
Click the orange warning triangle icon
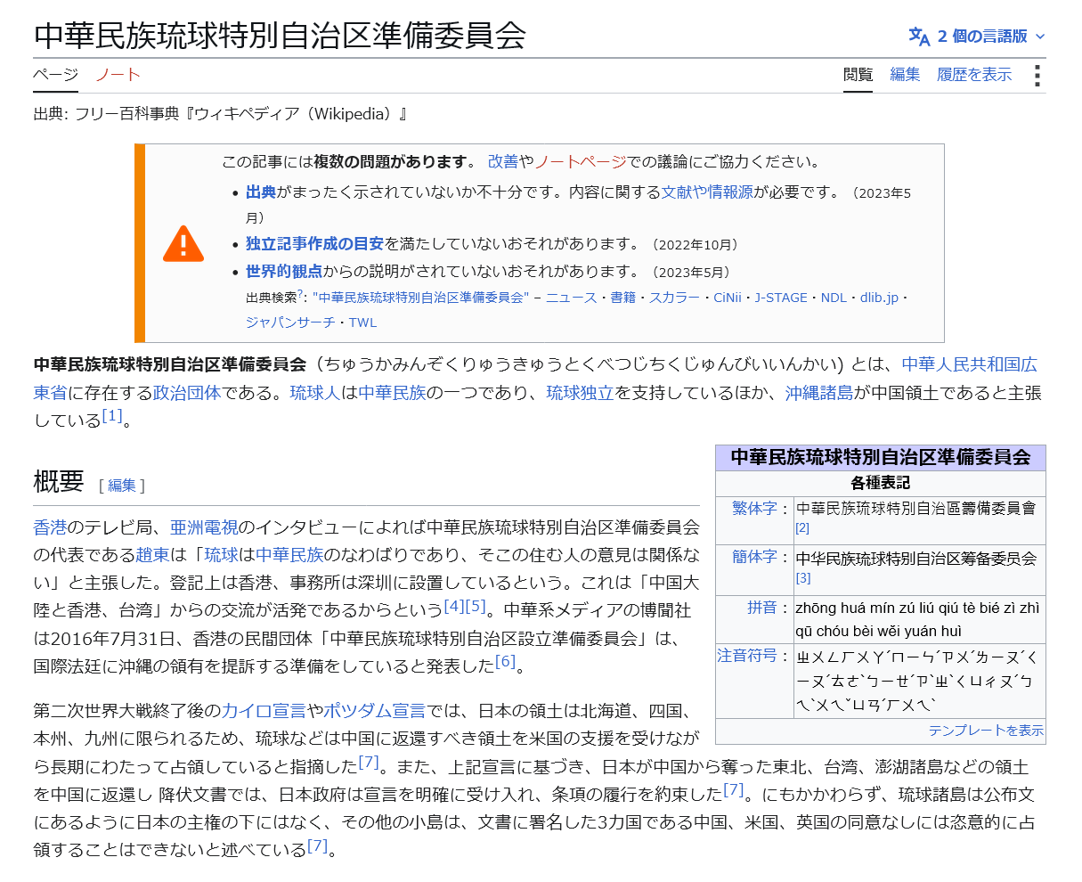click(183, 243)
